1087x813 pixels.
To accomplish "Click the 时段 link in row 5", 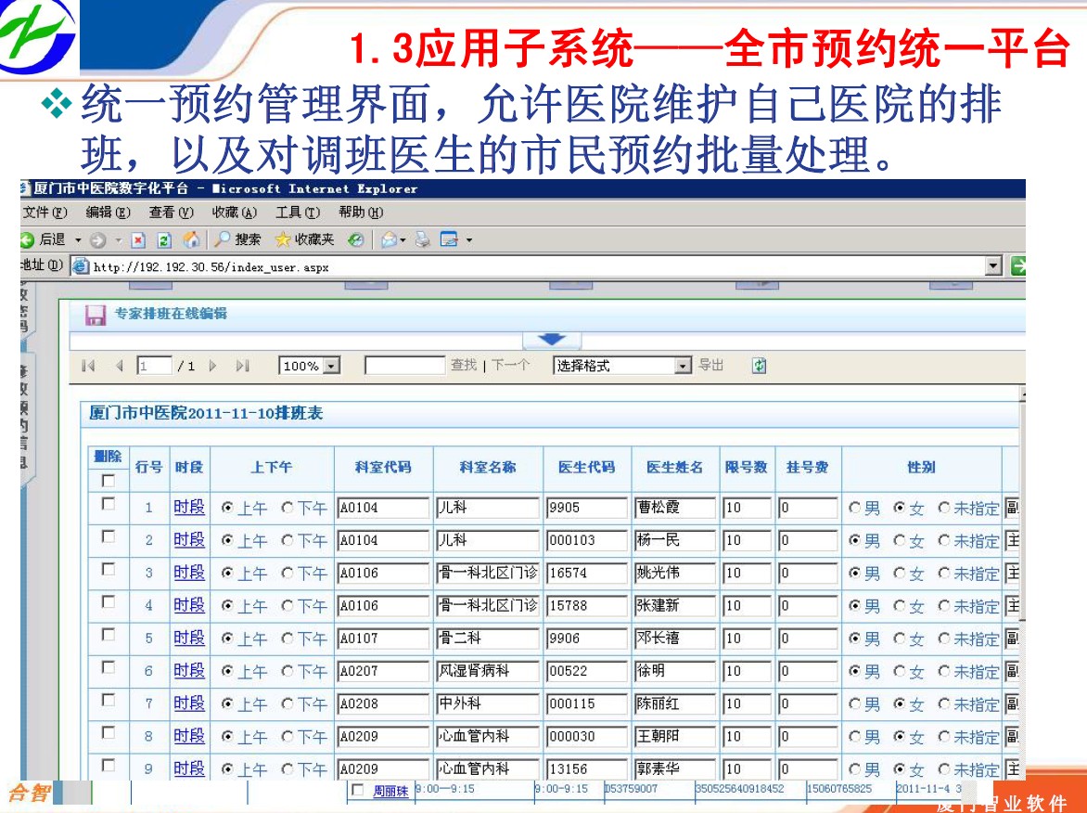I will [189, 639].
